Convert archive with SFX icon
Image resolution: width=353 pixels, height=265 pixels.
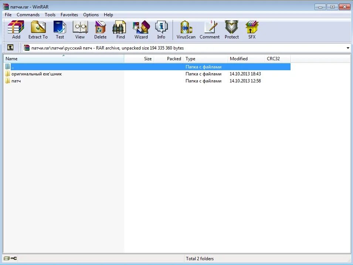click(x=252, y=30)
